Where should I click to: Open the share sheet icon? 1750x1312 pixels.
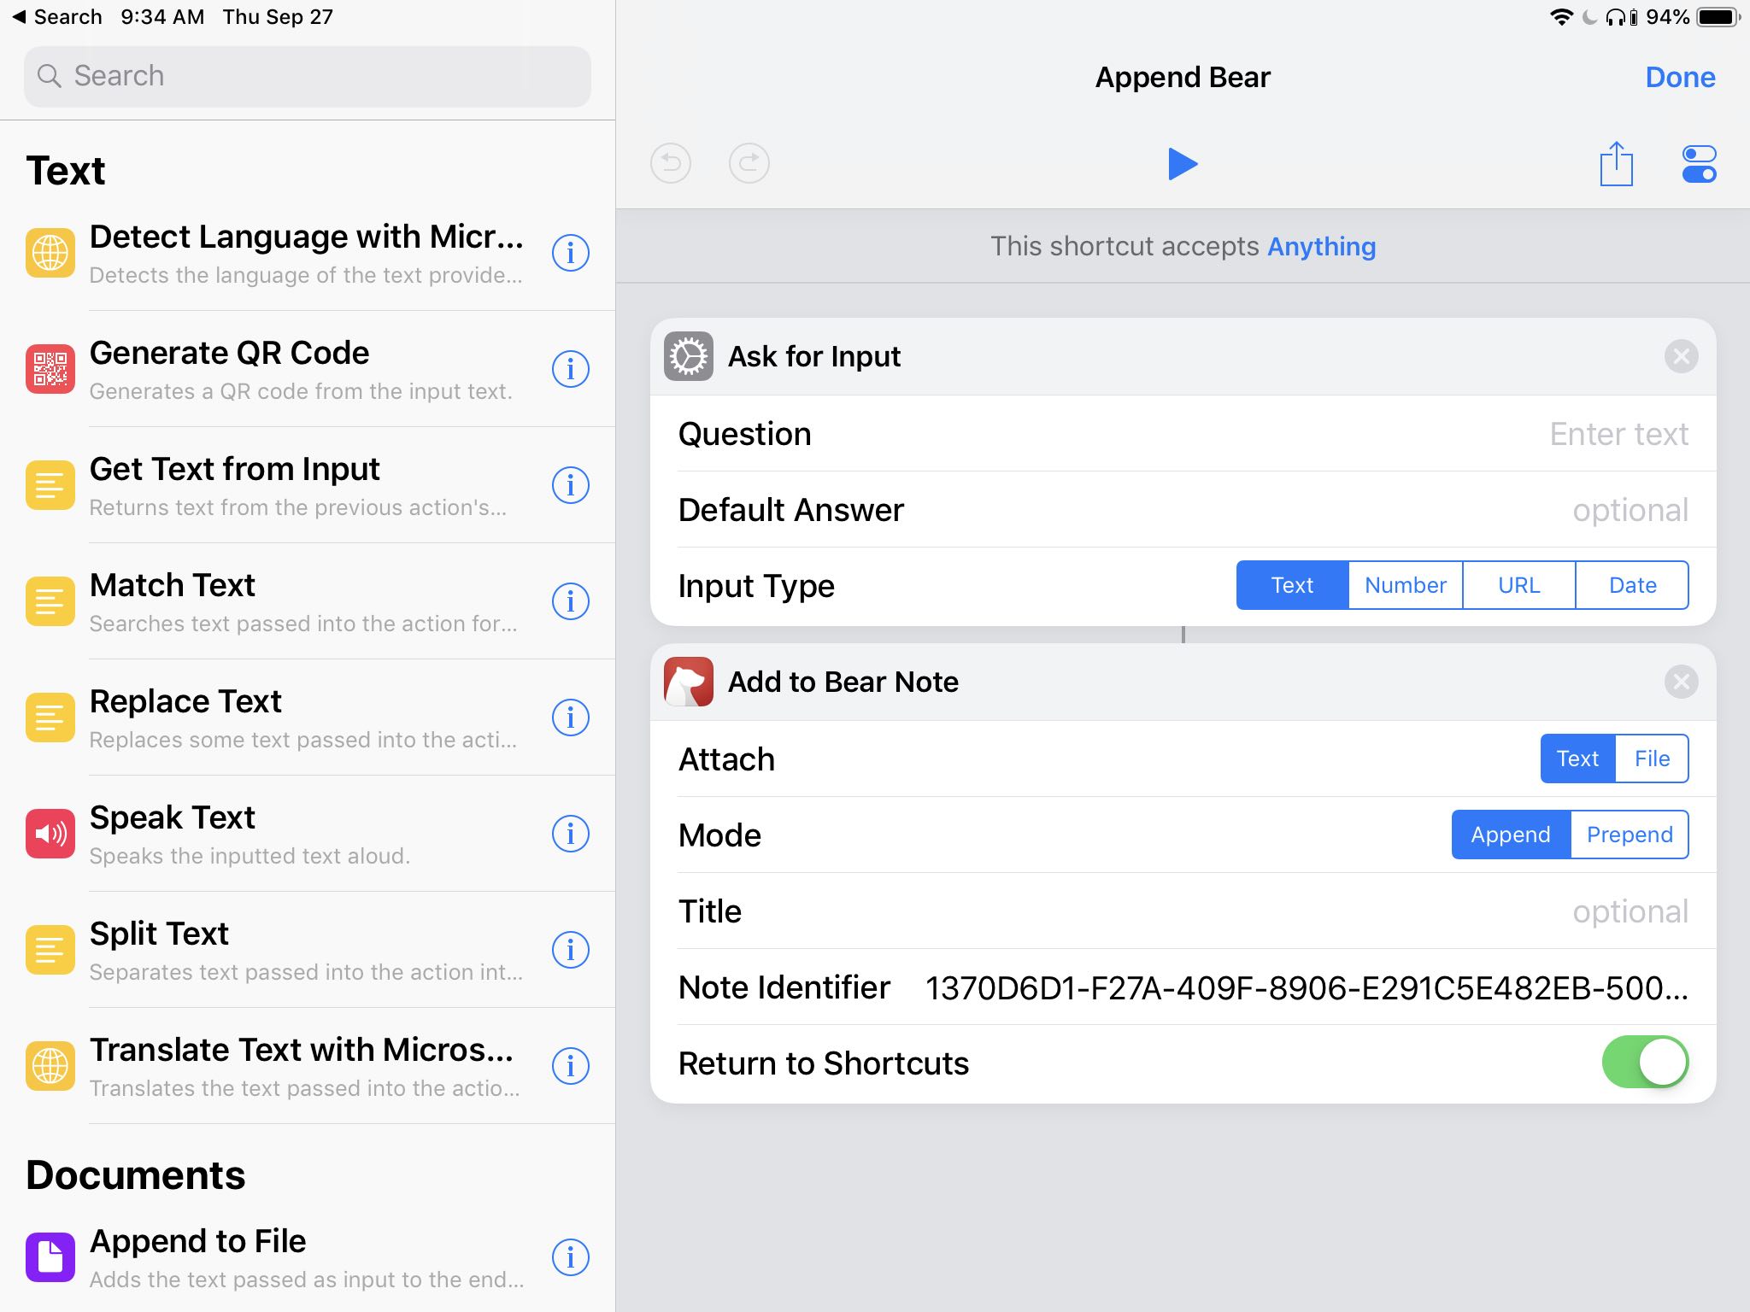pyautogui.click(x=1616, y=164)
